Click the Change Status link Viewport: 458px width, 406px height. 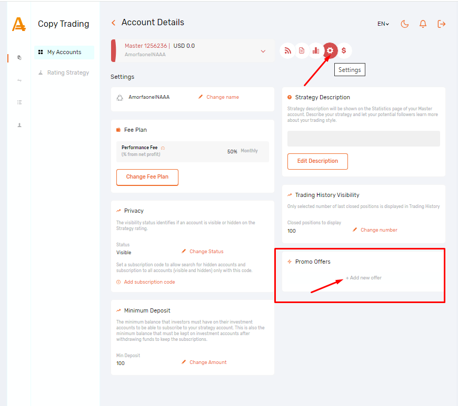click(x=206, y=252)
